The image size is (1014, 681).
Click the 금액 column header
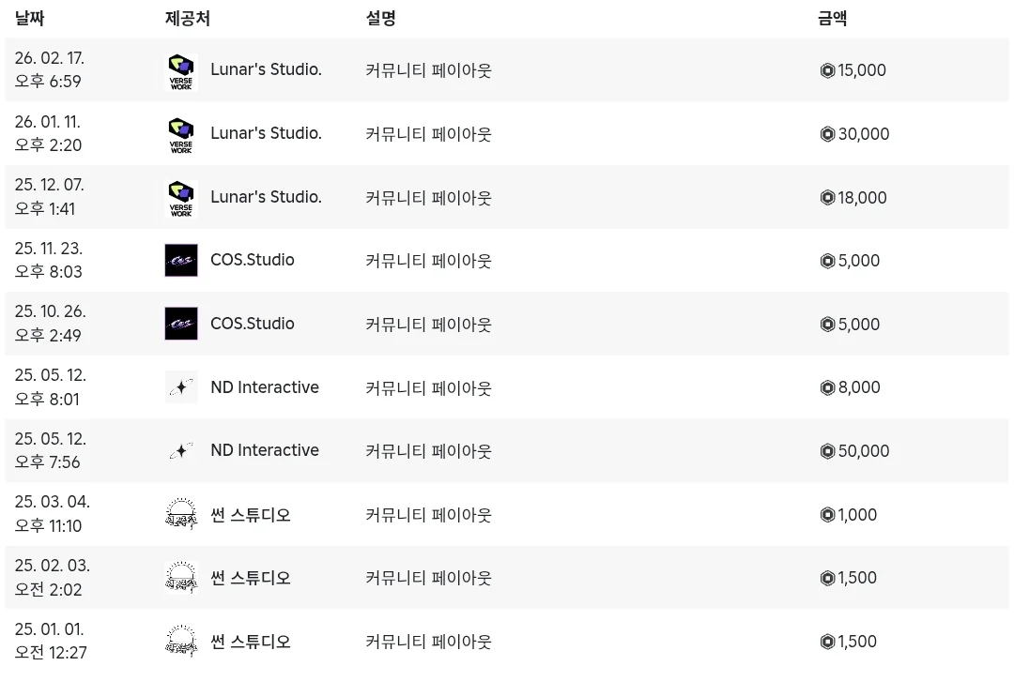point(832,18)
